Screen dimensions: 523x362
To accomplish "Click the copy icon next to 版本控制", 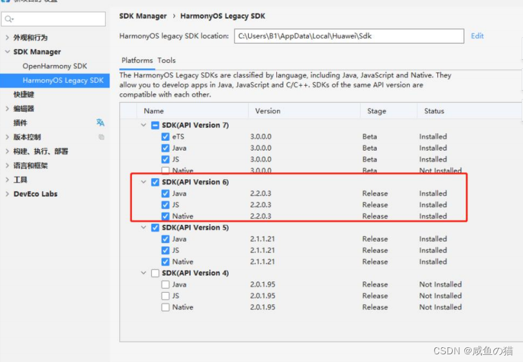I will pyautogui.click(x=101, y=137).
